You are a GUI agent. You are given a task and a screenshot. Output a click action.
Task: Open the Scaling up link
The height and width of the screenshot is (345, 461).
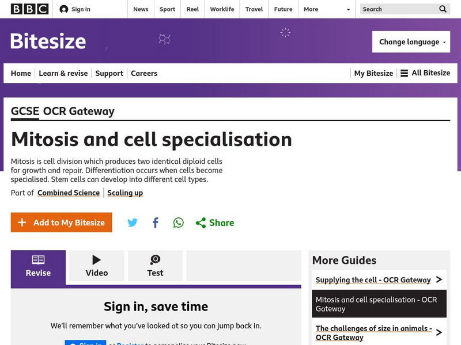(125, 193)
